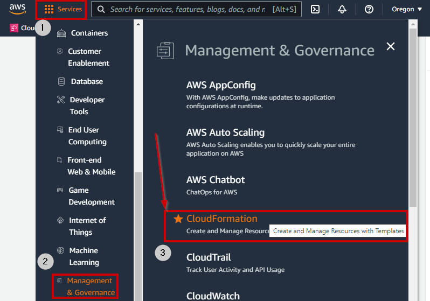Click the Containers category icon
Viewport: 430px width, 301px height.
(61, 33)
